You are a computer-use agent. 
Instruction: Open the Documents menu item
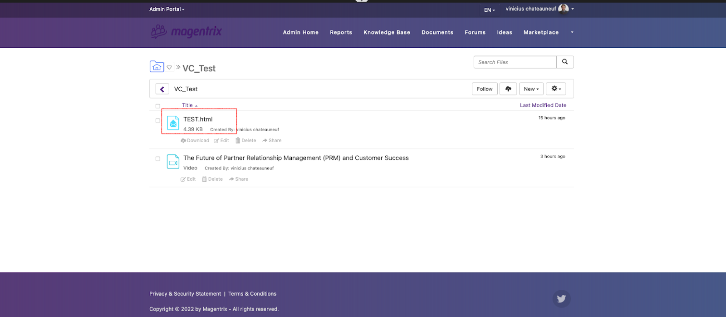click(x=437, y=32)
